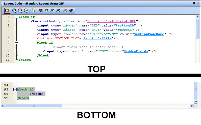The height and width of the screenshot is (125, 201).
Task: Click the red flag add-bookmark icon
Action: coord(40,11)
